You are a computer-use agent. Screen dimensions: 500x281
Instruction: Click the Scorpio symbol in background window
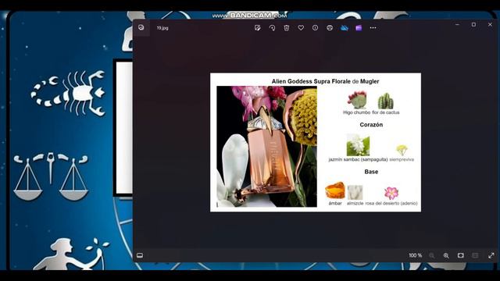pyautogui.click(x=68, y=93)
